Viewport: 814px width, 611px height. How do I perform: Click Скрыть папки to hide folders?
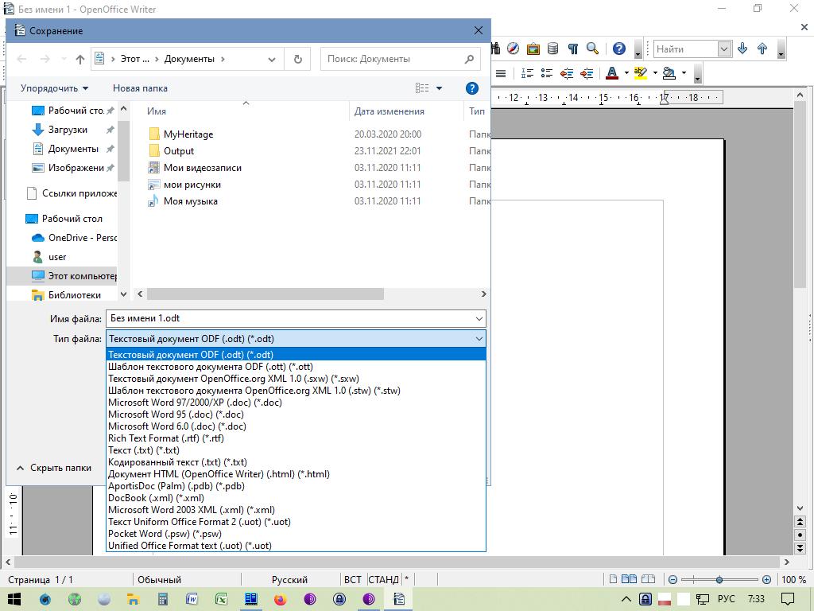click(54, 468)
